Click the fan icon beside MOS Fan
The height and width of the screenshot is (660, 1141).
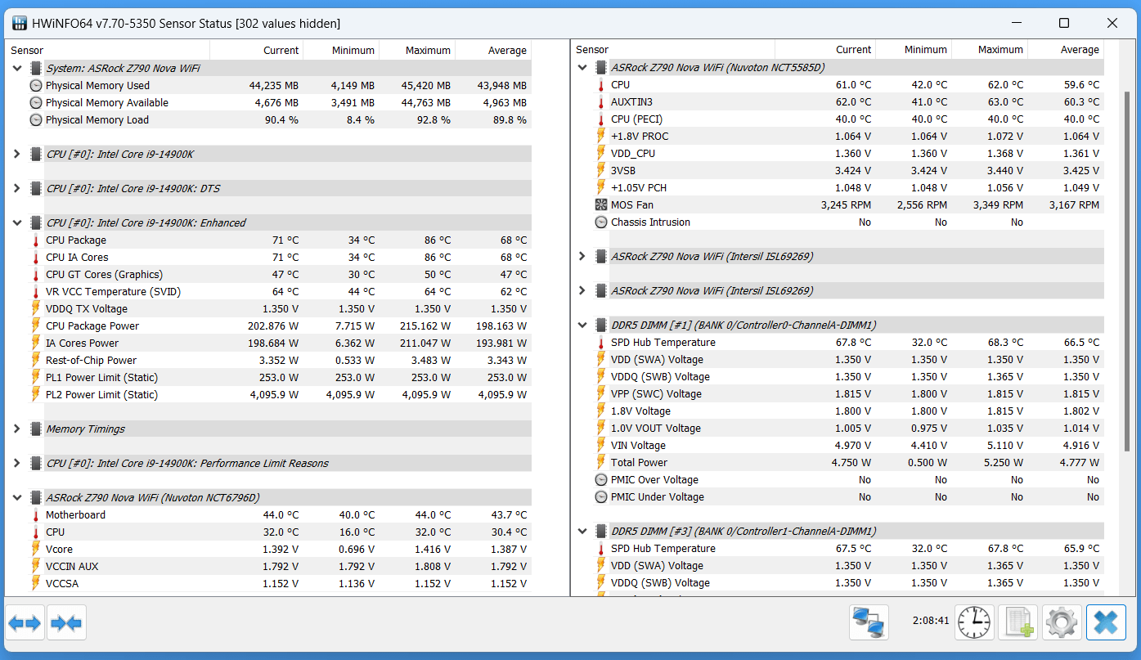coord(601,205)
